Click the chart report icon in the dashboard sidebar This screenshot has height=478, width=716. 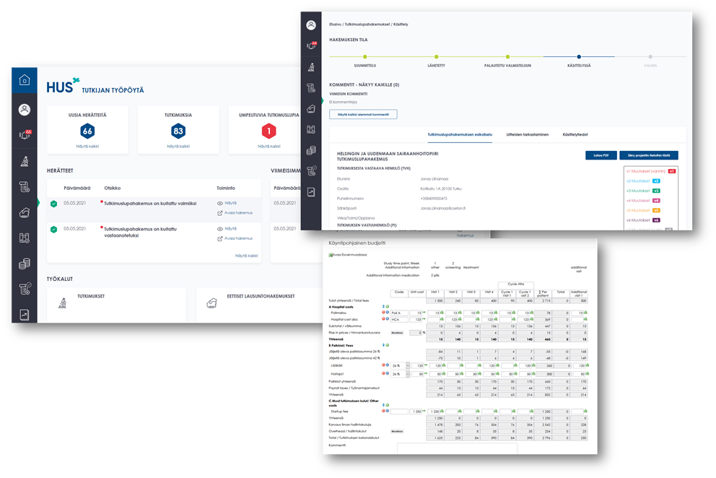click(24, 315)
